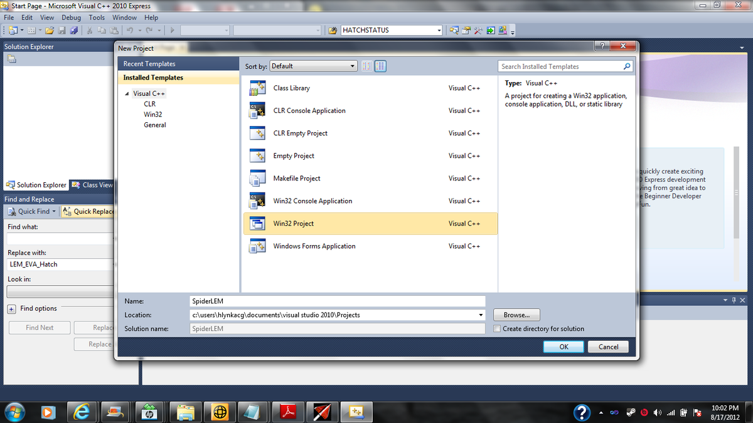Open Internet Explorer from the taskbar
Screen dimensions: 753x423
82,412
